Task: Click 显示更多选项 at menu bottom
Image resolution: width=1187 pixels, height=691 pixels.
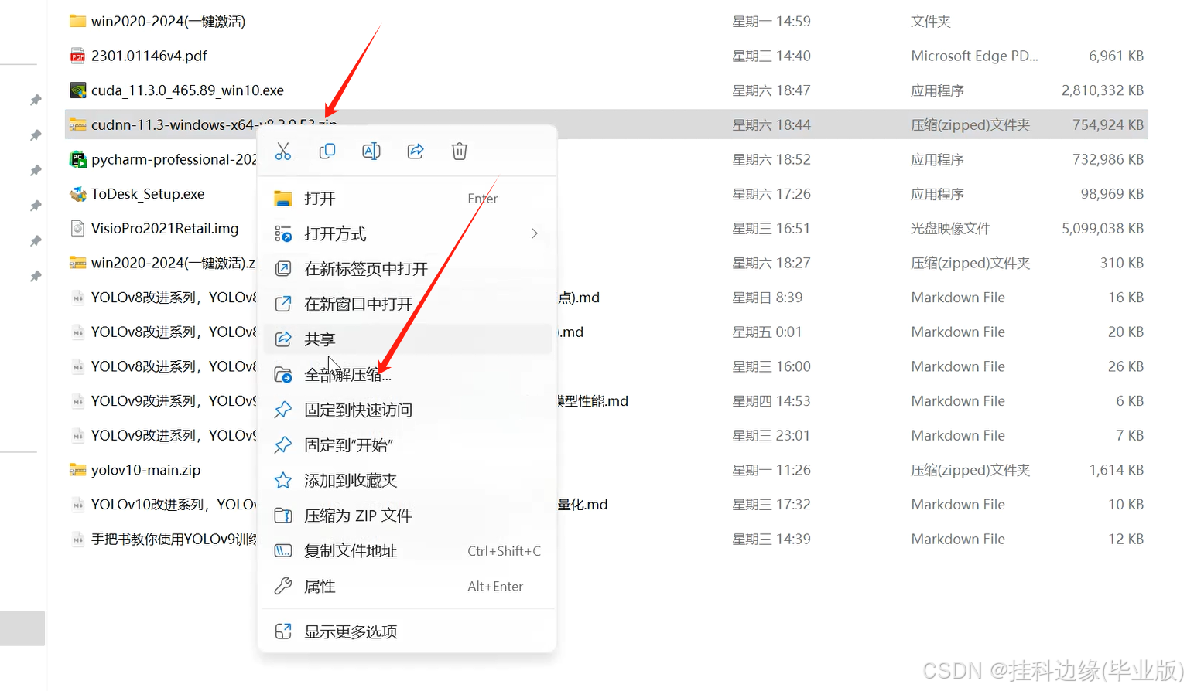Action: click(x=407, y=631)
